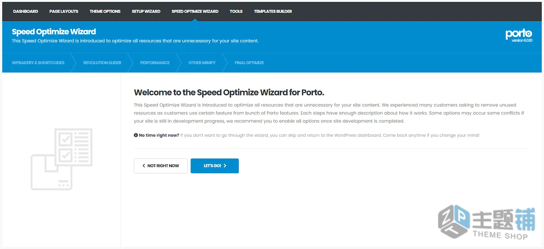Open Templates Builder in the navigation
544x249 pixels.
click(x=273, y=11)
